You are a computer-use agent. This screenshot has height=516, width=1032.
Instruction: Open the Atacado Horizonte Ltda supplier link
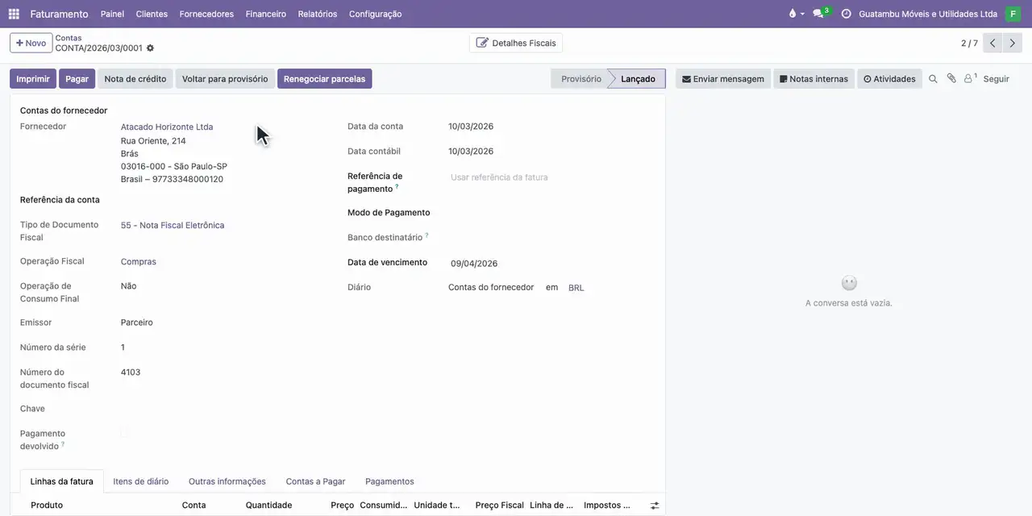[167, 127]
